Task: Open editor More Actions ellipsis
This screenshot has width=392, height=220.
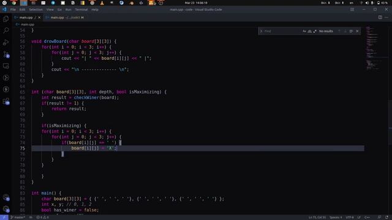Action: 386,18
